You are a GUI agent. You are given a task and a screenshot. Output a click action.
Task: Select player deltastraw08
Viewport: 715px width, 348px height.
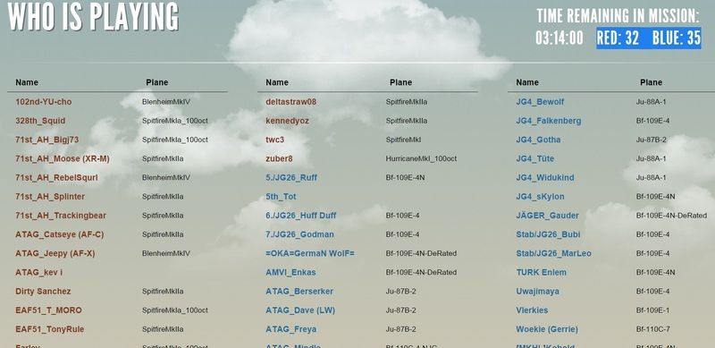[x=291, y=102]
